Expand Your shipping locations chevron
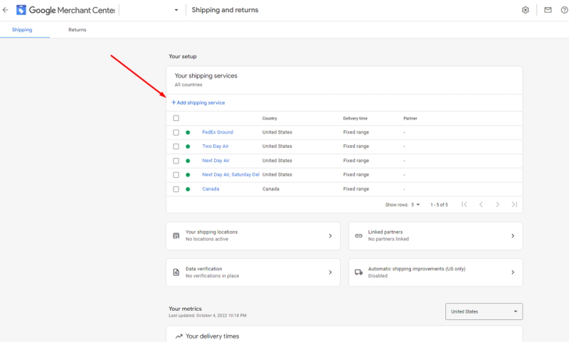569x342 pixels. point(330,236)
